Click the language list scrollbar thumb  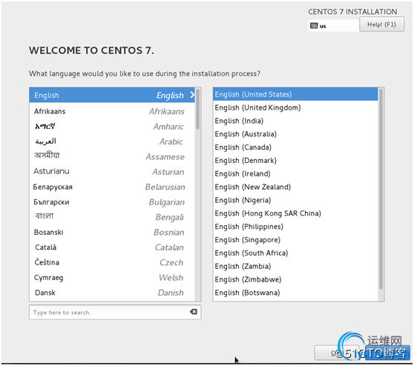point(198,109)
